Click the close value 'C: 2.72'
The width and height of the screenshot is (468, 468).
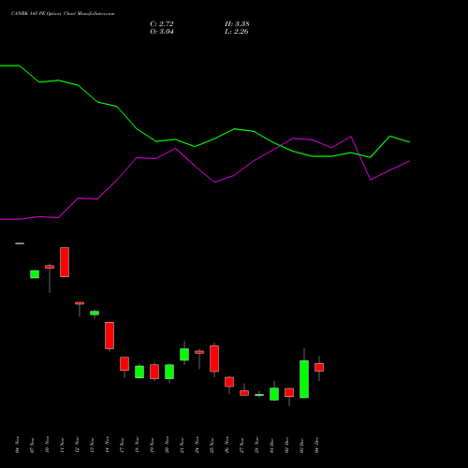click(162, 23)
